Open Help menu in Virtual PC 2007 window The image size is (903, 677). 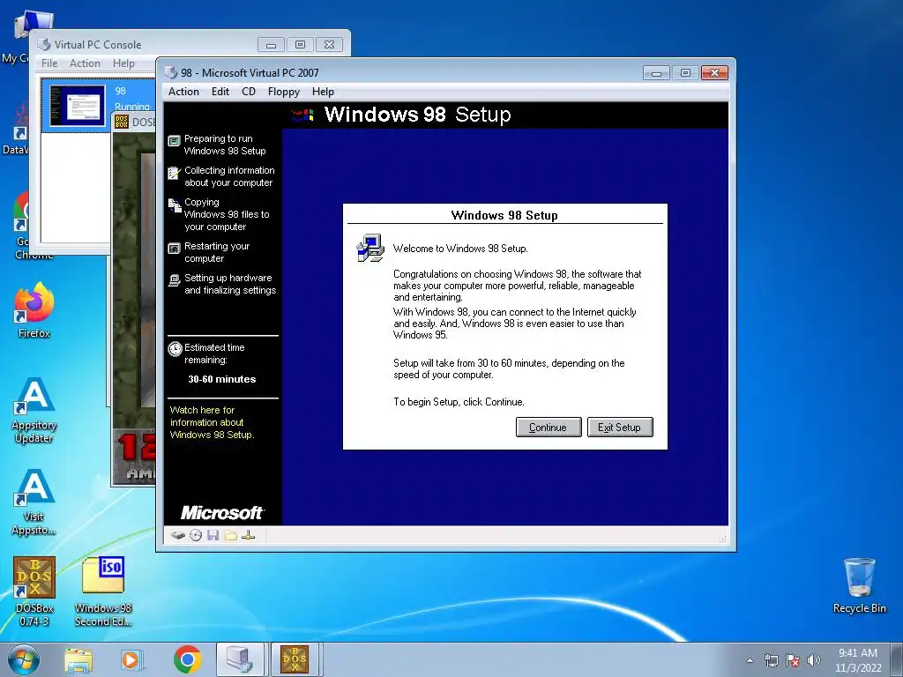point(323,92)
